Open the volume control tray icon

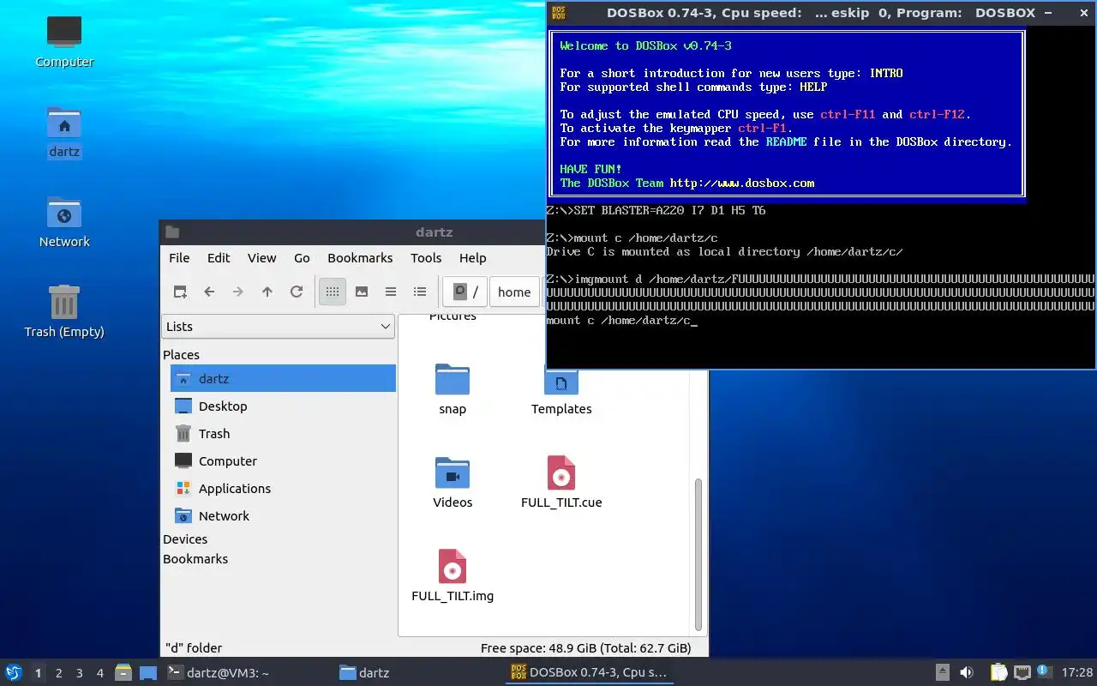pos(967,673)
